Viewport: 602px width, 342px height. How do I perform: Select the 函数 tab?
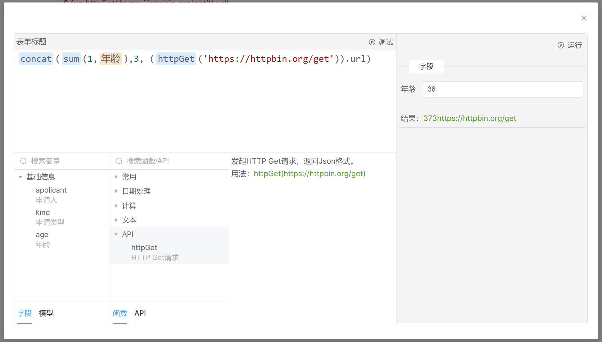[x=120, y=313]
